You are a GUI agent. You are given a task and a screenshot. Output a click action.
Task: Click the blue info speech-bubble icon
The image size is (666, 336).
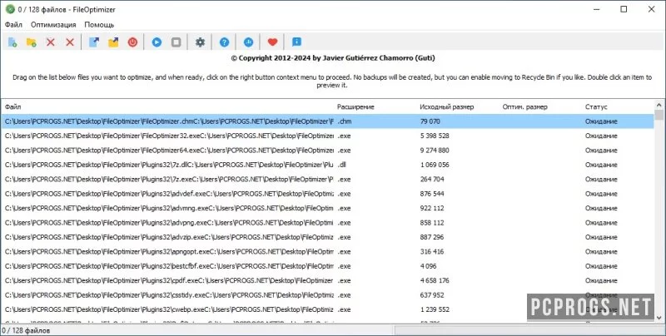(297, 42)
